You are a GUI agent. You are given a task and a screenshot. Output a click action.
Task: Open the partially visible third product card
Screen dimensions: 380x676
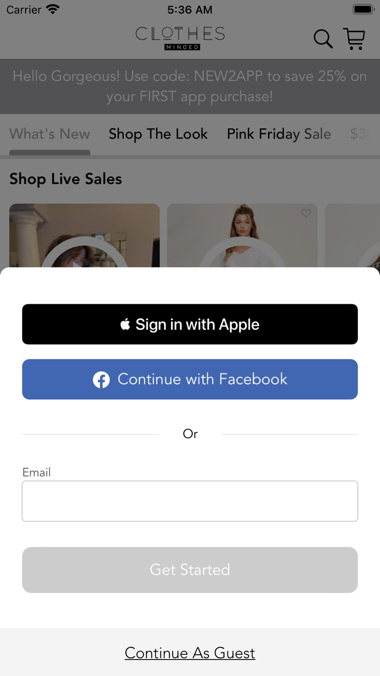coord(352,236)
